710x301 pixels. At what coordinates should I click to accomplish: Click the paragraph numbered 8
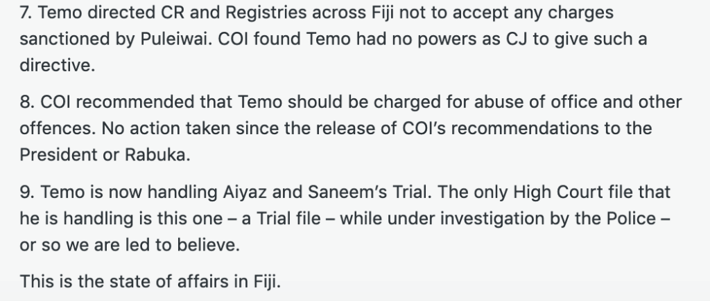pos(347,129)
